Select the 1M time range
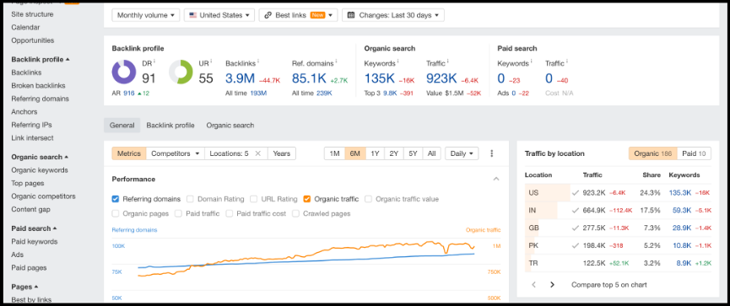Image resolution: width=730 pixels, height=306 pixels. click(x=334, y=153)
